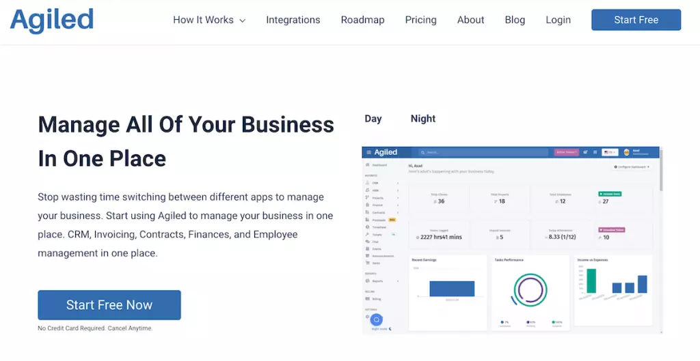The height and width of the screenshot is (361, 700).
Task: Click the blue bar in Recent Earnings chart
Action: click(x=452, y=289)
